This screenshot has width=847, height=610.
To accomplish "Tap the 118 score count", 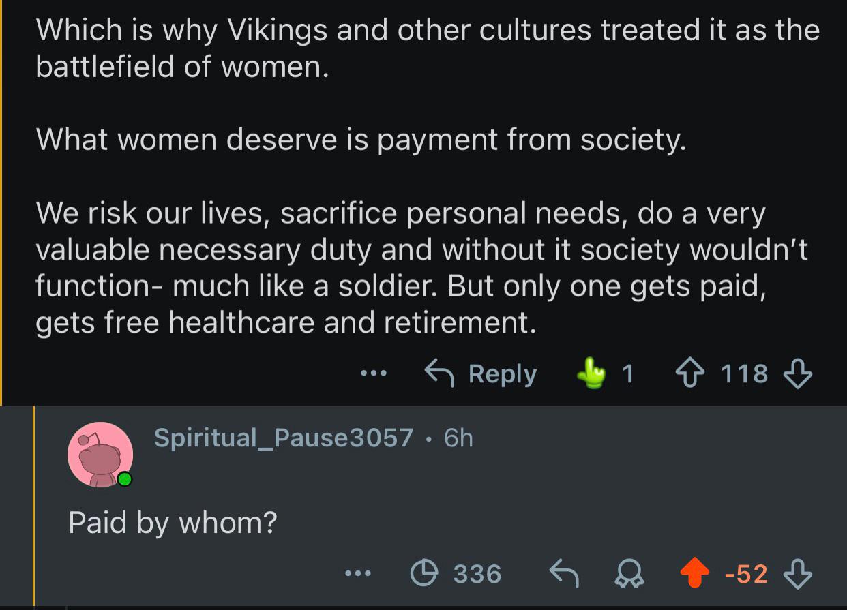I will pos(744,373).
